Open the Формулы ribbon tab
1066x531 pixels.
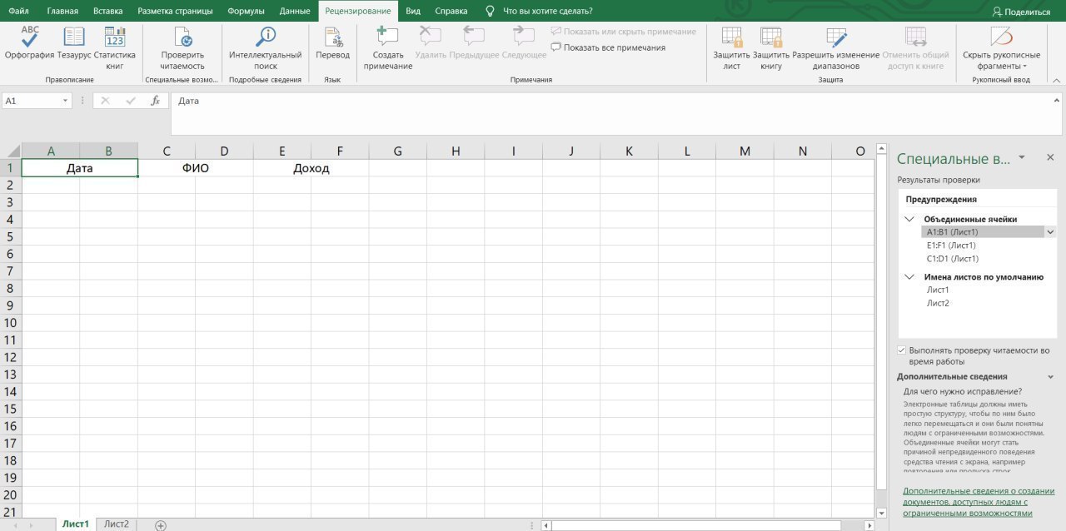pos(246,11)
